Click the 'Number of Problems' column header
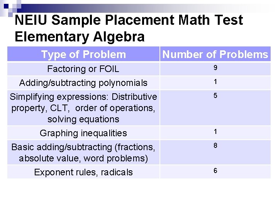Screen dimensions: 278x209 tap(215, 55)
